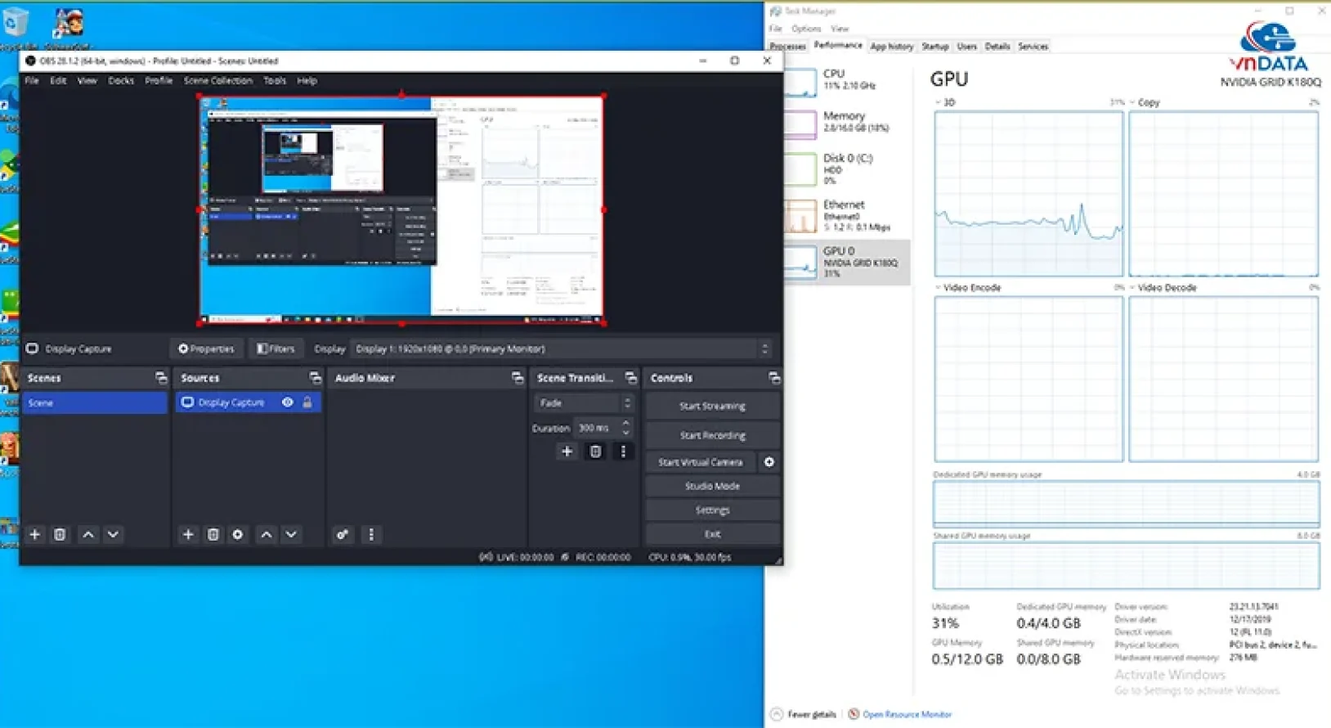
Task: Click Start Recording button
Action: 712,435
